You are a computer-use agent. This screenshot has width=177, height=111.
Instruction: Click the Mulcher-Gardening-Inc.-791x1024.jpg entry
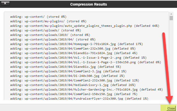87,90
